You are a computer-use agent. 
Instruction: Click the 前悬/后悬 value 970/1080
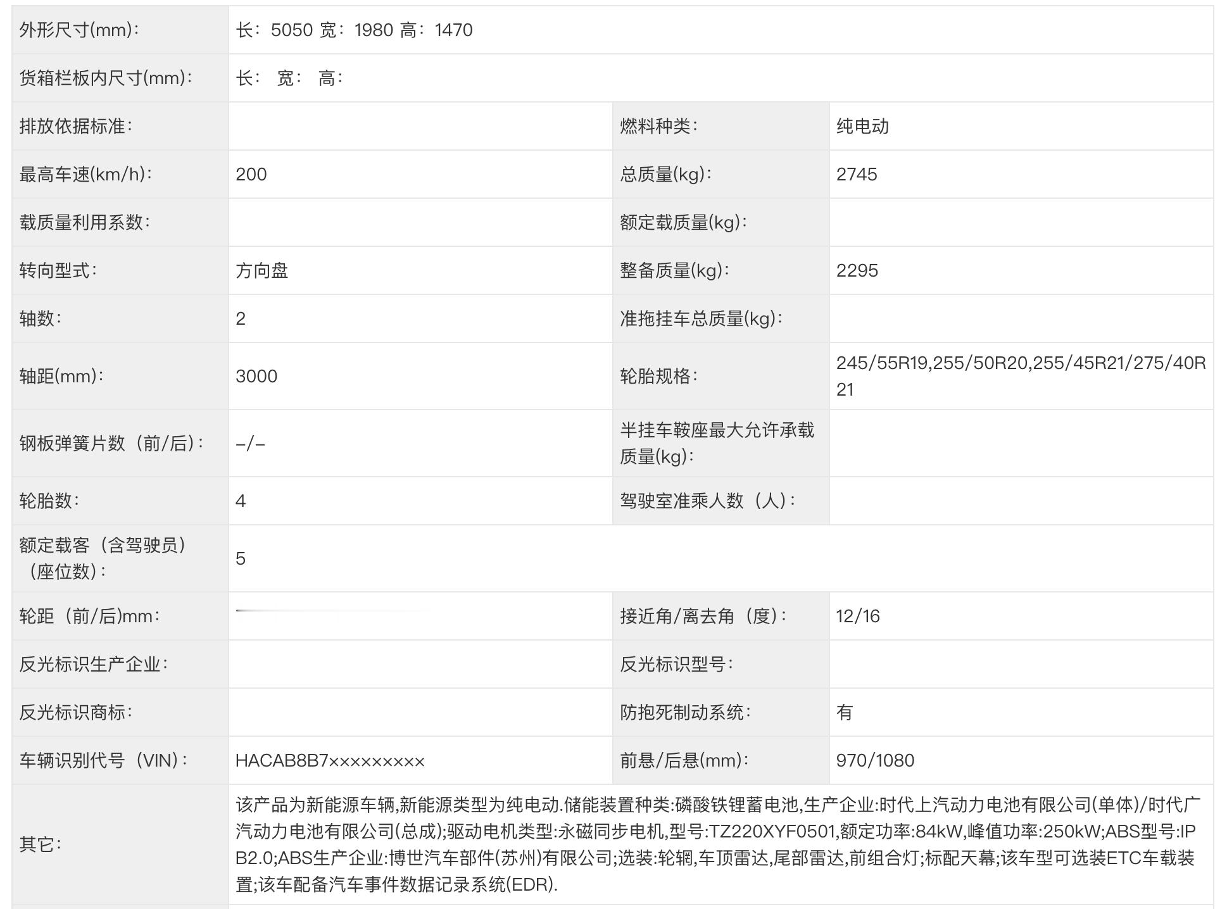pos(875,760)
